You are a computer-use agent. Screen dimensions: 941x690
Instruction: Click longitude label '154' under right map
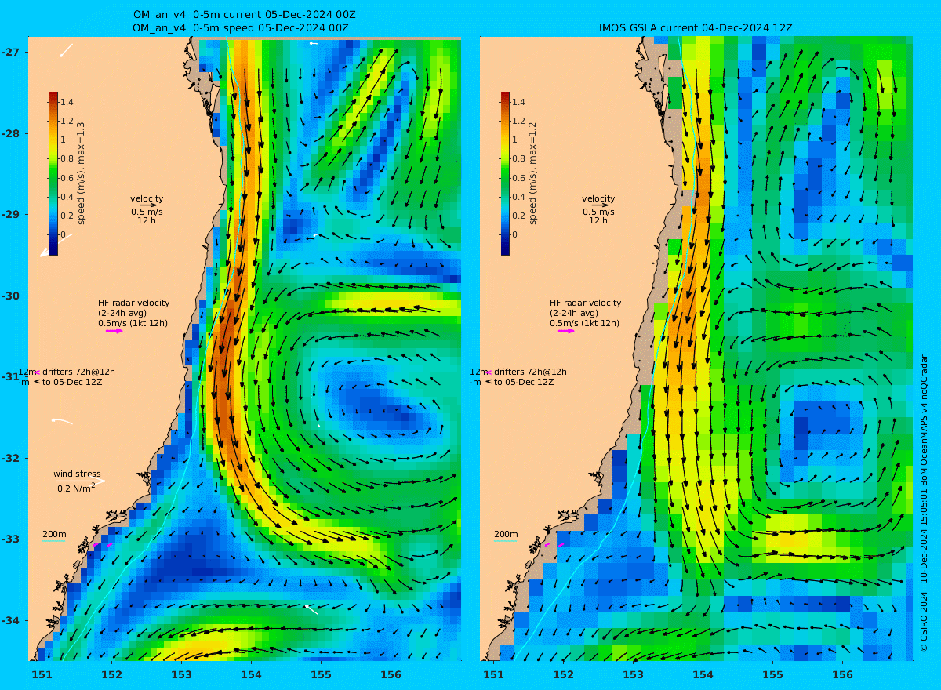pyautogui.click(x=703, y=674)
